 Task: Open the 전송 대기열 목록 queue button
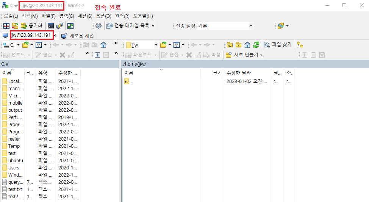[128, 26]
